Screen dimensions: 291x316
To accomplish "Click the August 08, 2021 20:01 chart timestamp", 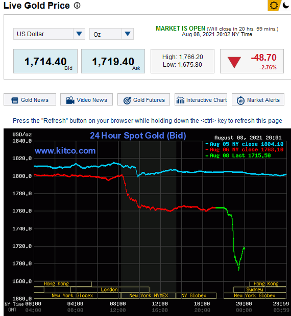I will click(x=248, y=138).
